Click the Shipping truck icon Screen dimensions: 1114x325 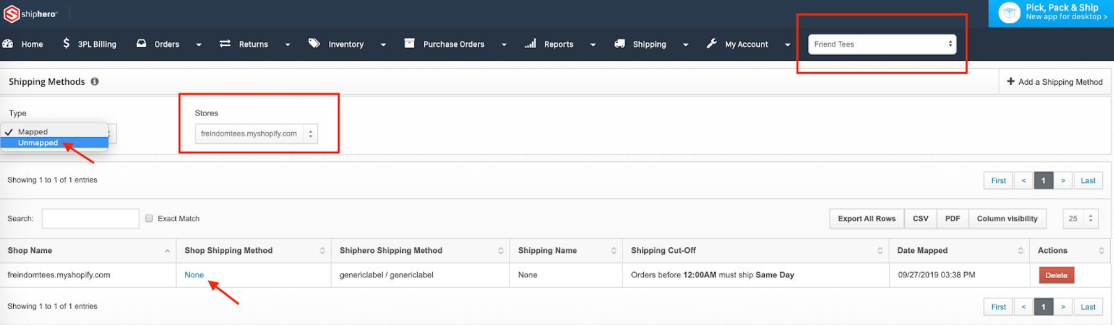[x=619, y=44]
